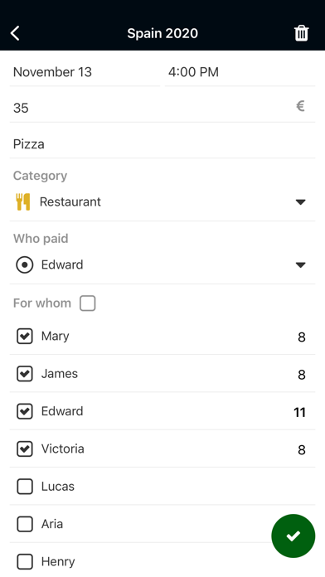
Task: Go back using the header arrow
Action: click(x=15, y=33)
